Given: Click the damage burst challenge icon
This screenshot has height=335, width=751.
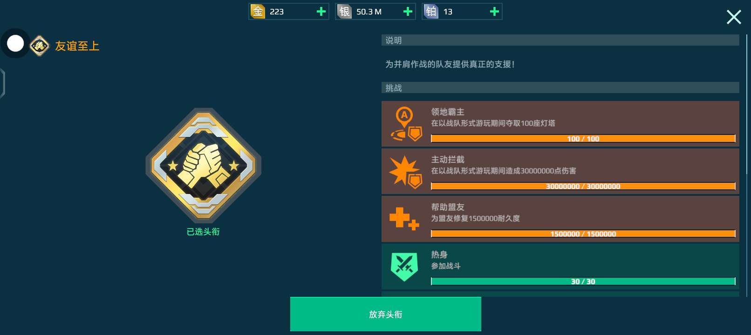Looking at the screenshot, I should pos(406,172).
